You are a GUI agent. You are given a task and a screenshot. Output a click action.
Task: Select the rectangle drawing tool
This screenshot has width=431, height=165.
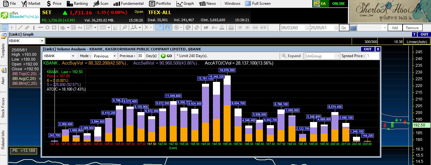[54, 28]
